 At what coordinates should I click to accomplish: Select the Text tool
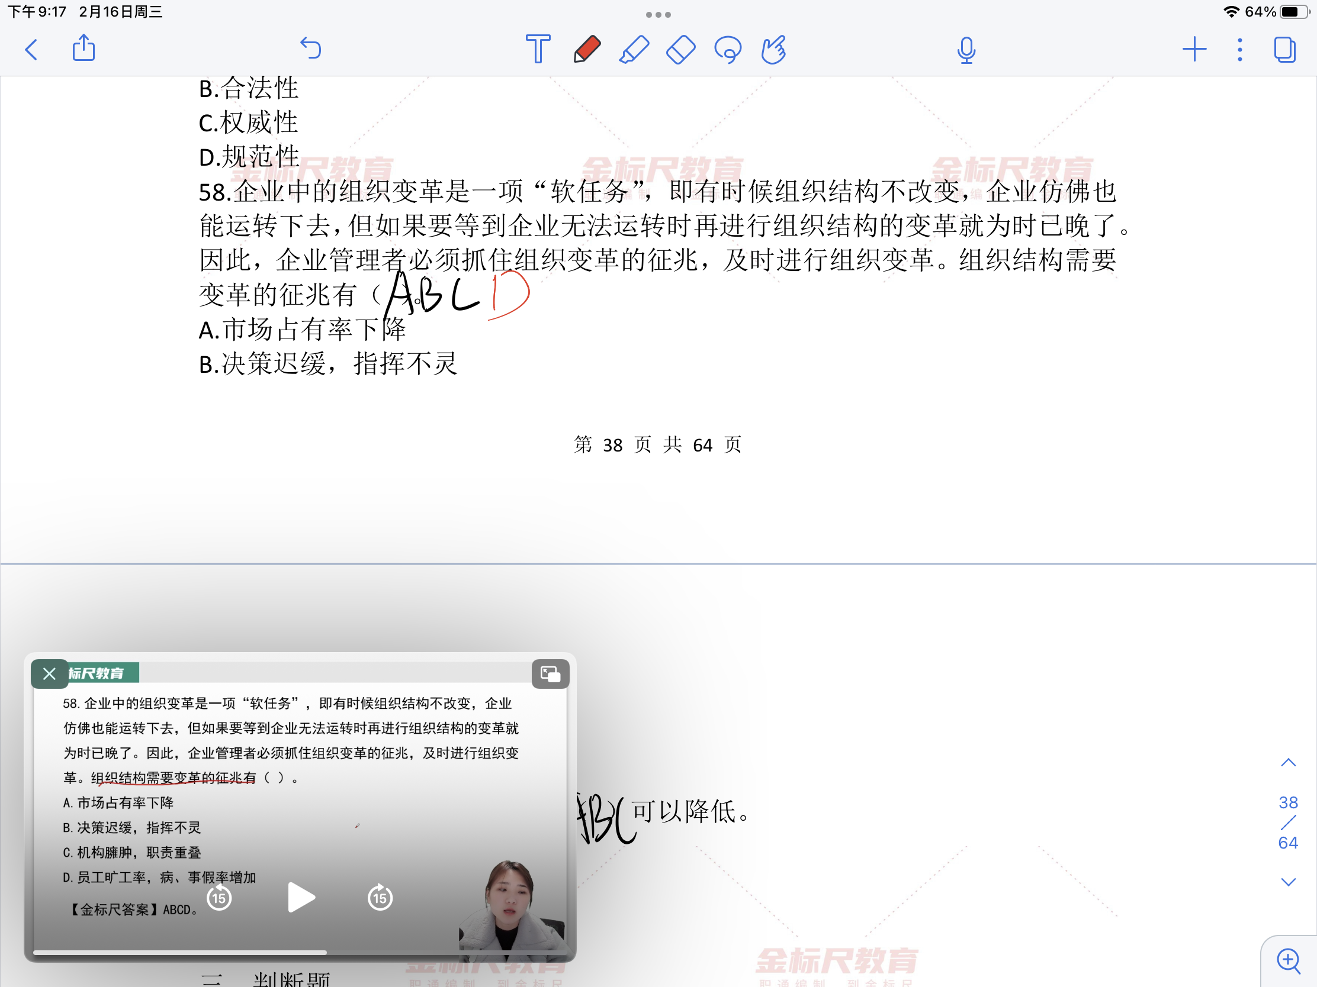[x=538, y=49]
